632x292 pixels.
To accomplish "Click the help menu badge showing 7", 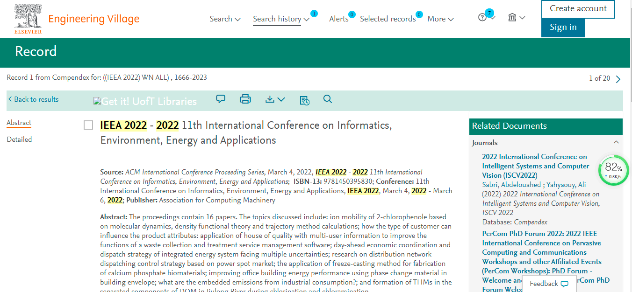I will tap(489, 13).
